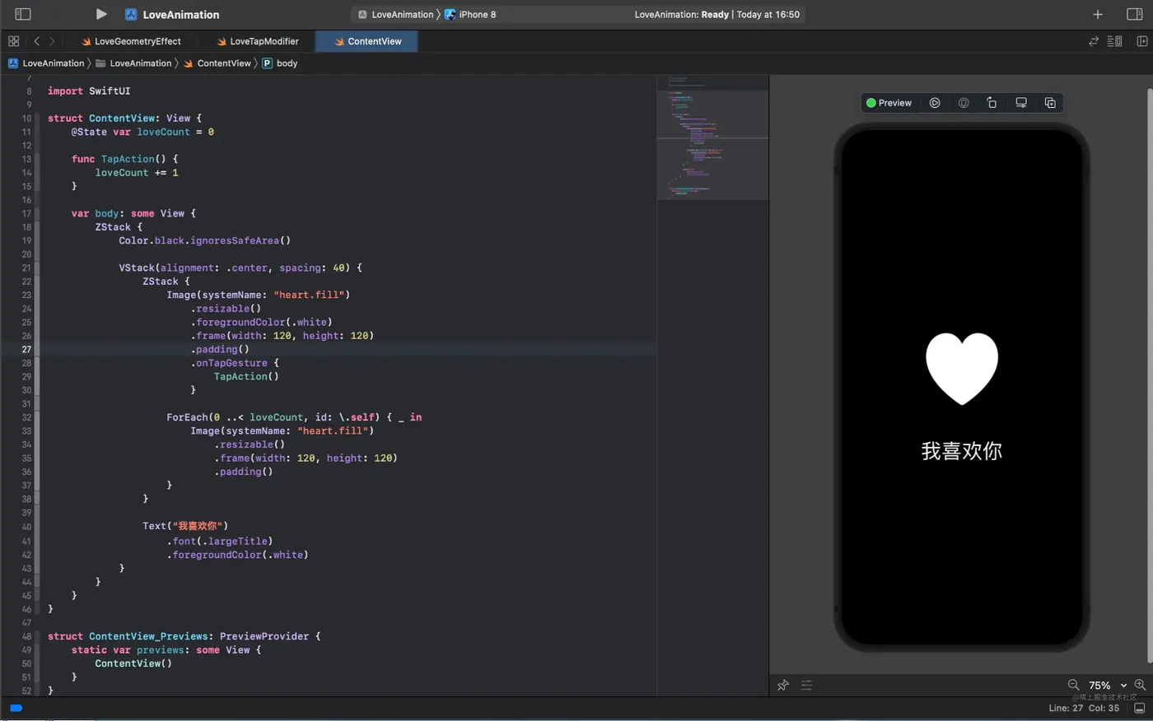Click line number 27 in gutter
The width and height of the screenshot is (1153, 721).
coord(26,349)
